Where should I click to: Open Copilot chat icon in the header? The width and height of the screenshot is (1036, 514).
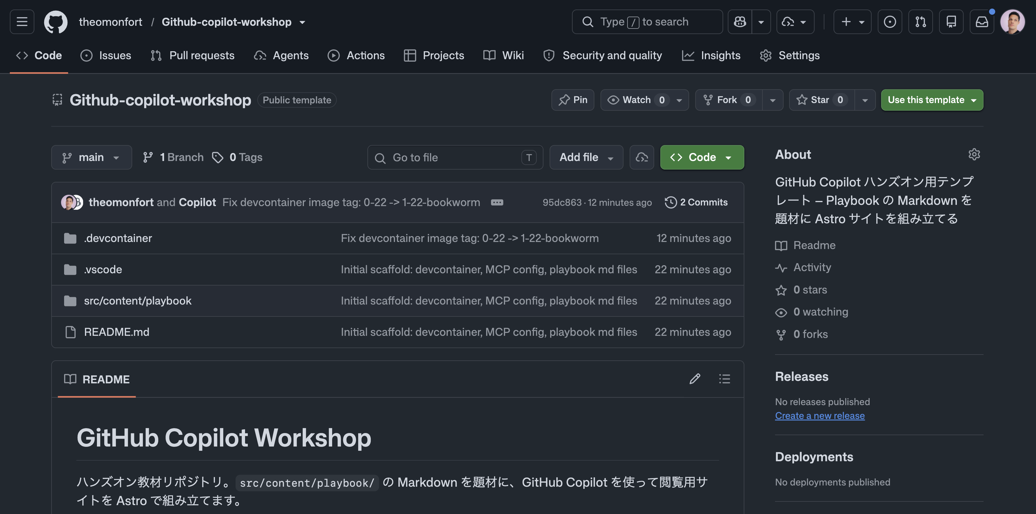pyautogui.click(x=740, y=22)
